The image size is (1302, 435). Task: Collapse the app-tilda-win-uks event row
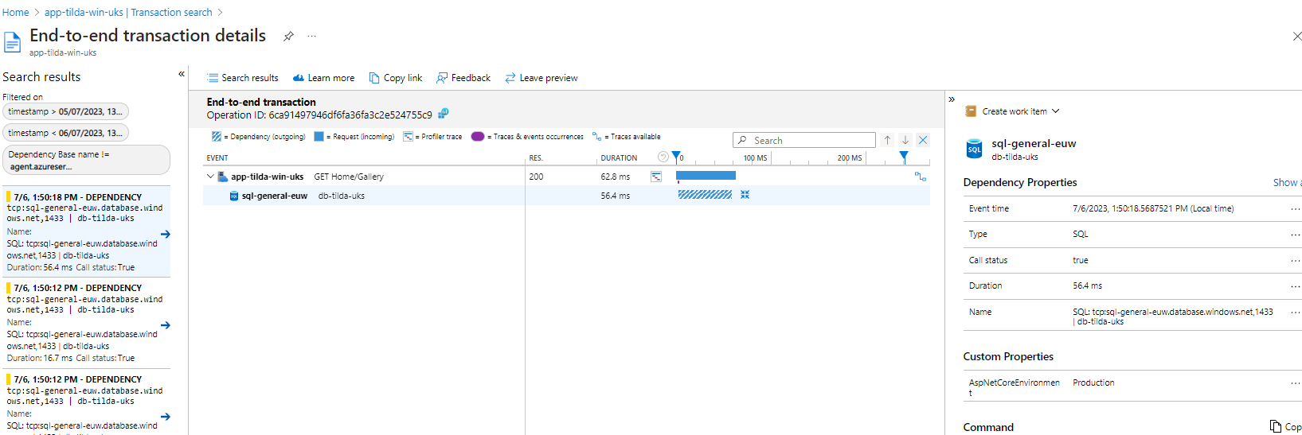pos(210,177)
